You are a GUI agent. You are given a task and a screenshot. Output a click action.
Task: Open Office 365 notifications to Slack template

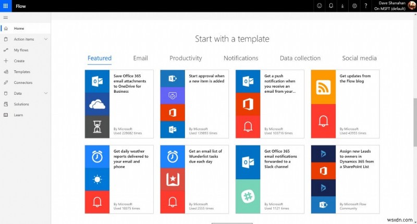(x=270, y=179)
